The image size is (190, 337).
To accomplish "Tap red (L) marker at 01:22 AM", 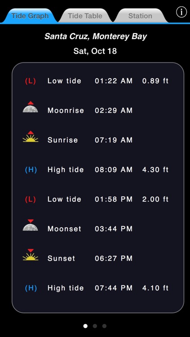I will click(x=31, y=81).
